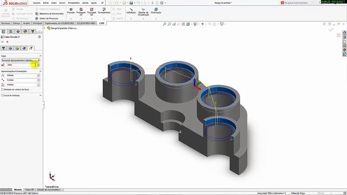The height and width of the screenshot is (195, 347).
Task: Open the scene monitor settings icon
Action: coord(222,24)
